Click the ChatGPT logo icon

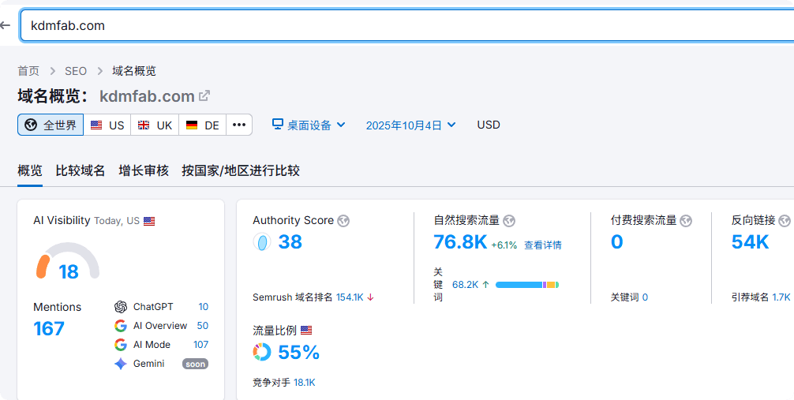pyautogui.click(x=121, y=307)
